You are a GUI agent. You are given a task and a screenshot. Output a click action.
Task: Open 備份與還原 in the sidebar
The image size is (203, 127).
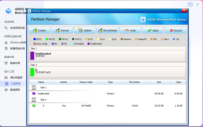pos(16,78)
